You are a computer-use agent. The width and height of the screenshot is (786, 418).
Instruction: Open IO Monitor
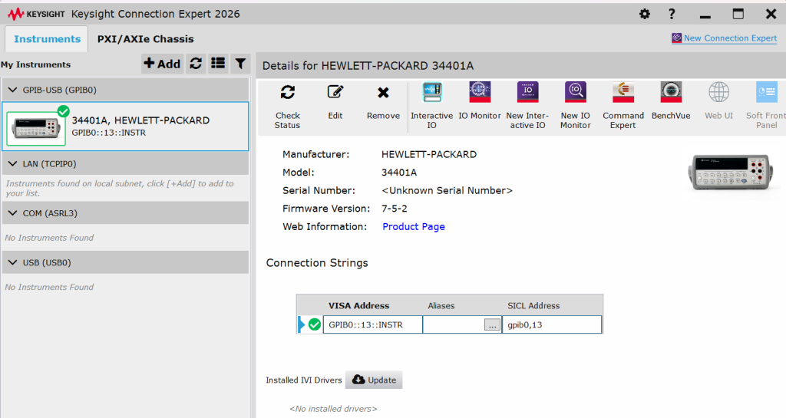coord(480,101)
